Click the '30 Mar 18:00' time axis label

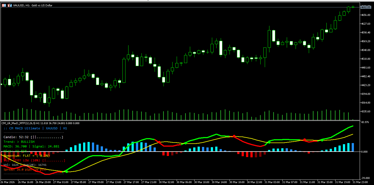click(237, 182)
